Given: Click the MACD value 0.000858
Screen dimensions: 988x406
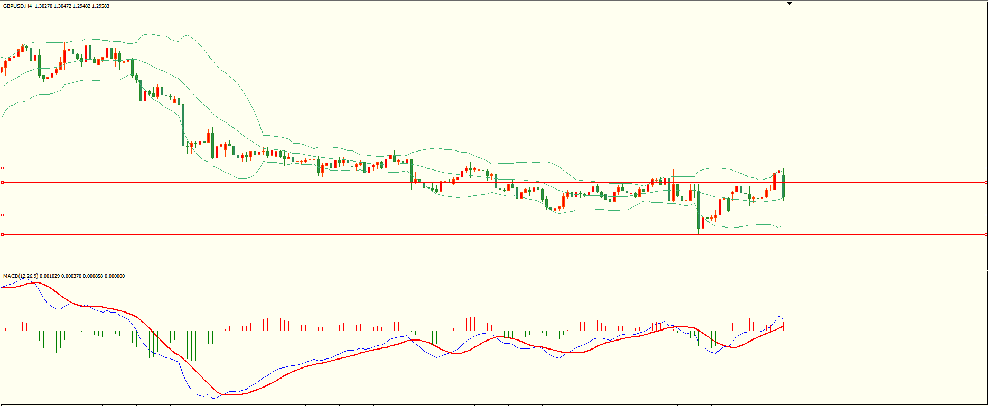Looking at the screenshot, I should [x=93, y=276].
